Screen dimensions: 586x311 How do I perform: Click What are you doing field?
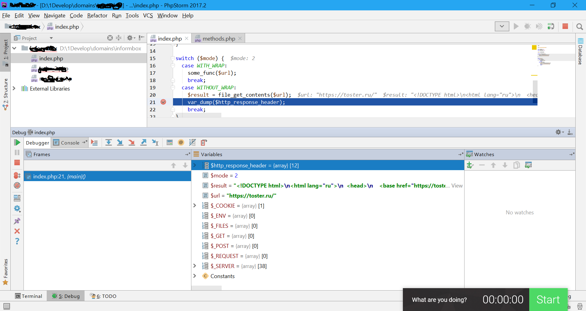pyautogui.click(x=439, y=300)
